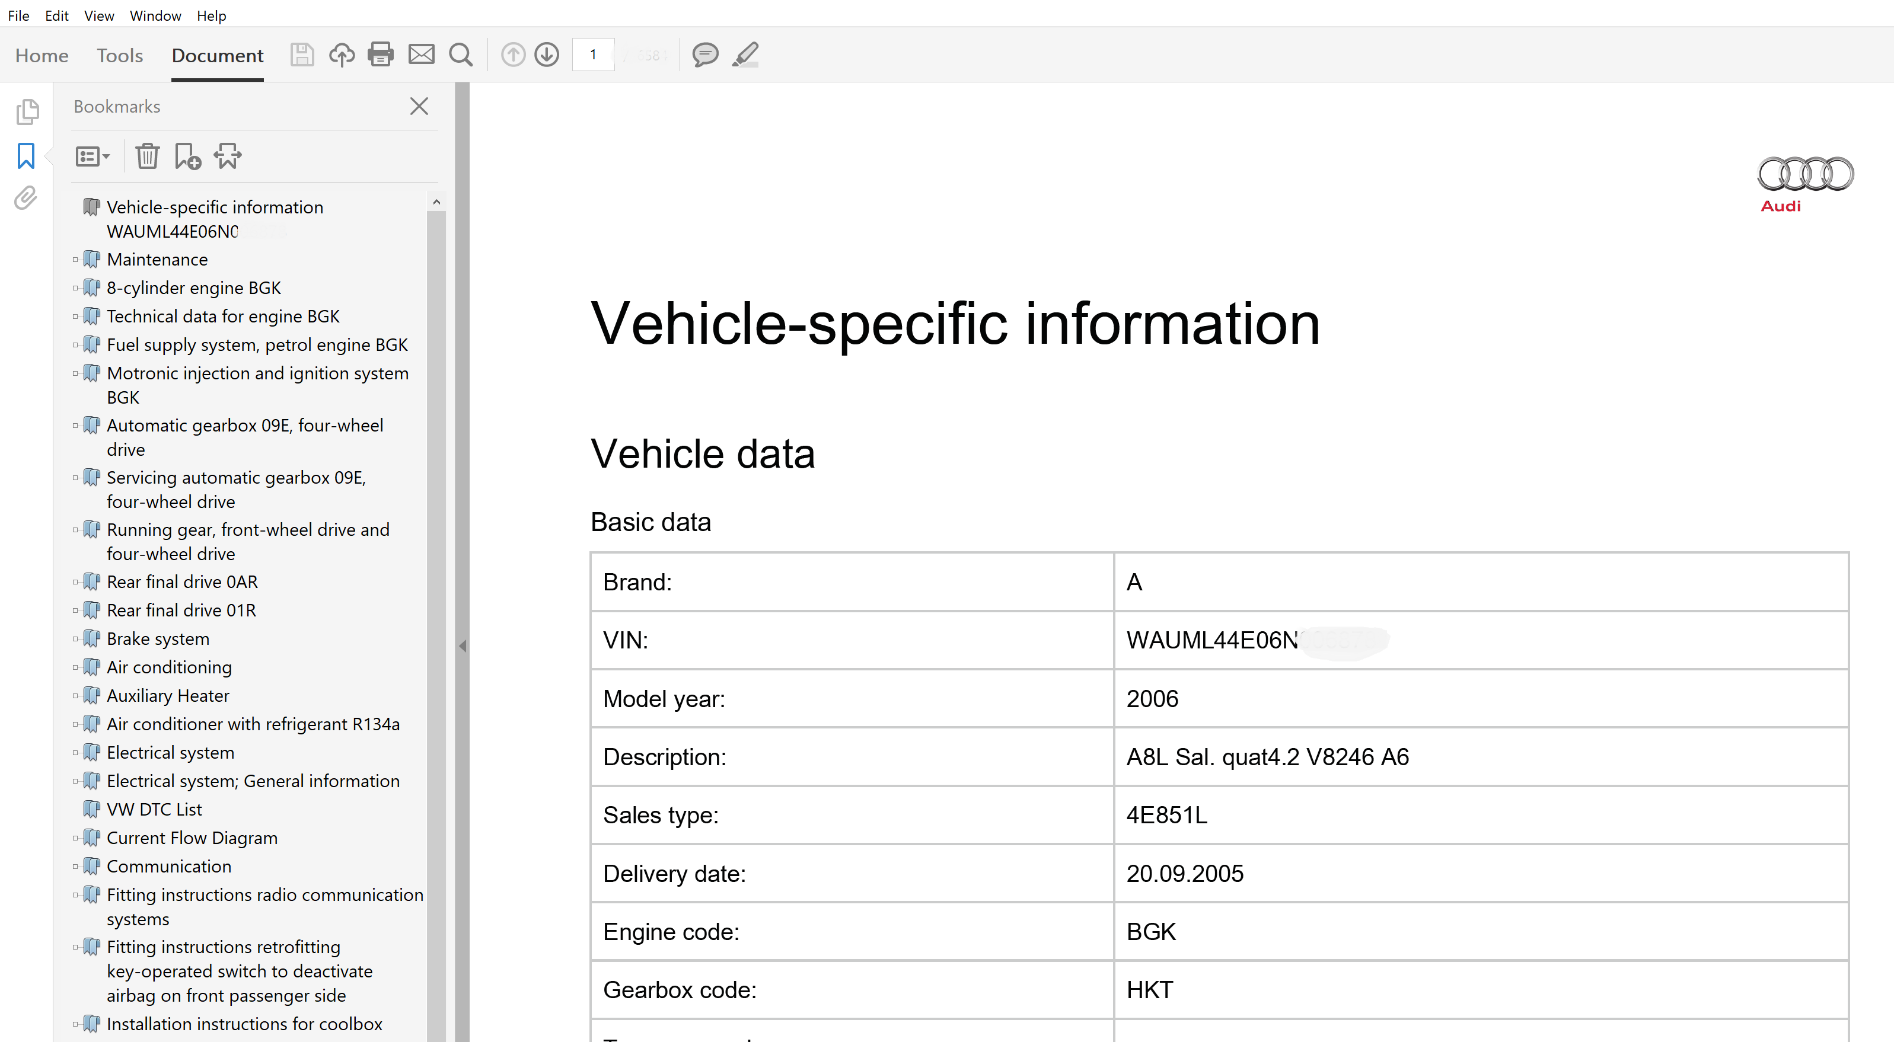Image resolution: width=1894 pixels, height=1042 pixels.
Task: Open the email envelope icon
Action: 421,55
